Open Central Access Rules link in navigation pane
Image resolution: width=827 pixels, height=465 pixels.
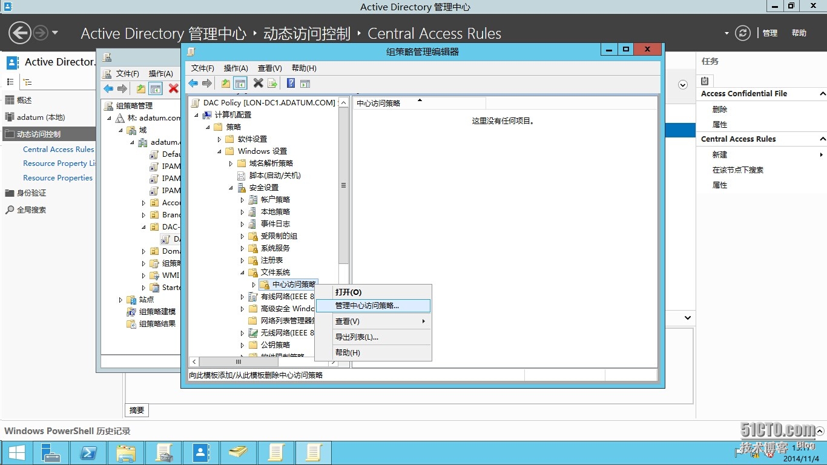point(59,150)
